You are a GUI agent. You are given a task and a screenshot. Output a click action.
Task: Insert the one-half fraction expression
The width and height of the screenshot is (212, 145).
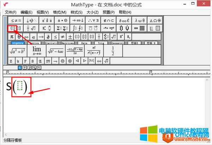[113, 51]
